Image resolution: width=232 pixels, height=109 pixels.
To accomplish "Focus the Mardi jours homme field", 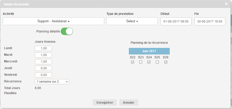I will point(43,55).
